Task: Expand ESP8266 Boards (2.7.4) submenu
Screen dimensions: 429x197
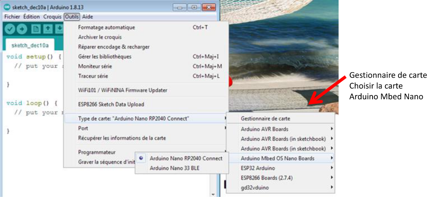Action: (280, 178)
